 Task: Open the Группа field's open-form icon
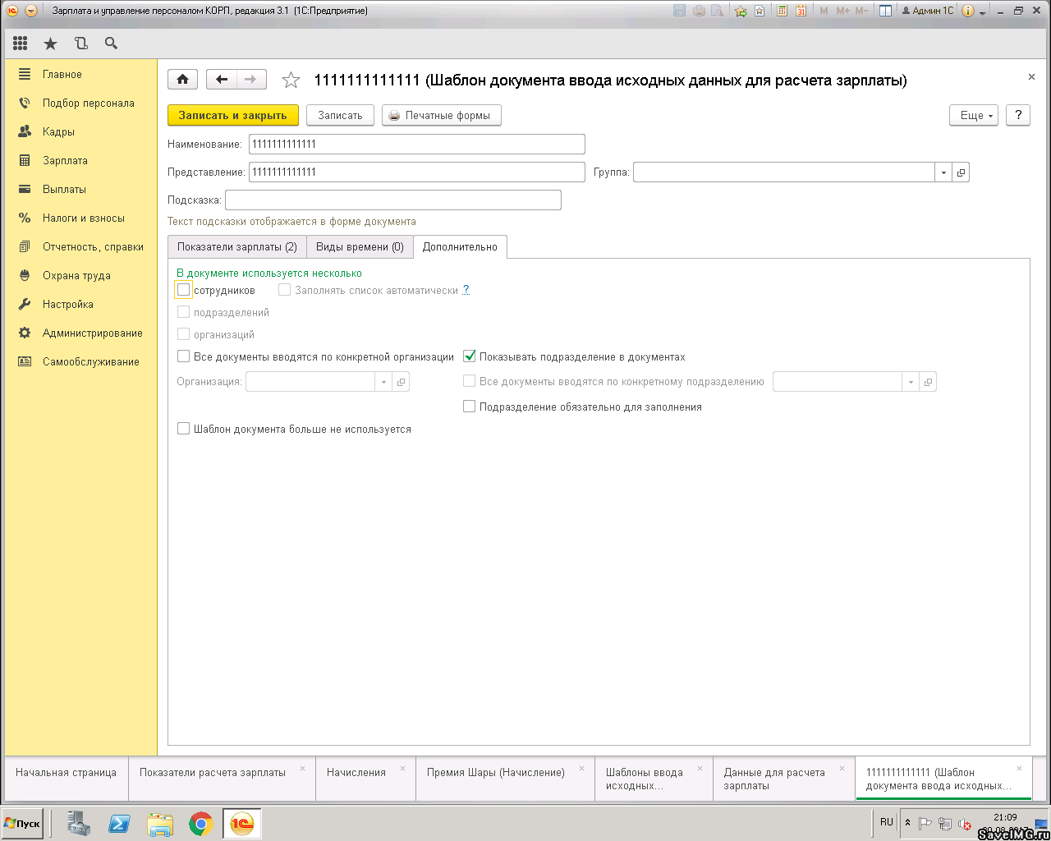tap(961, 172)
